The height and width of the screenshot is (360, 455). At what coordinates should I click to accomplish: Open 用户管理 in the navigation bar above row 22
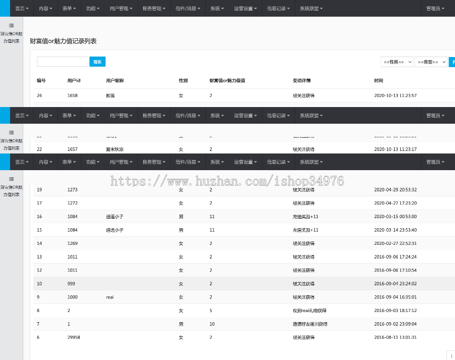pyautogui.click(x=121, y=115)
